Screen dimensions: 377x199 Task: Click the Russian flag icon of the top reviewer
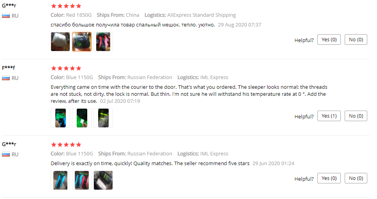6,16
